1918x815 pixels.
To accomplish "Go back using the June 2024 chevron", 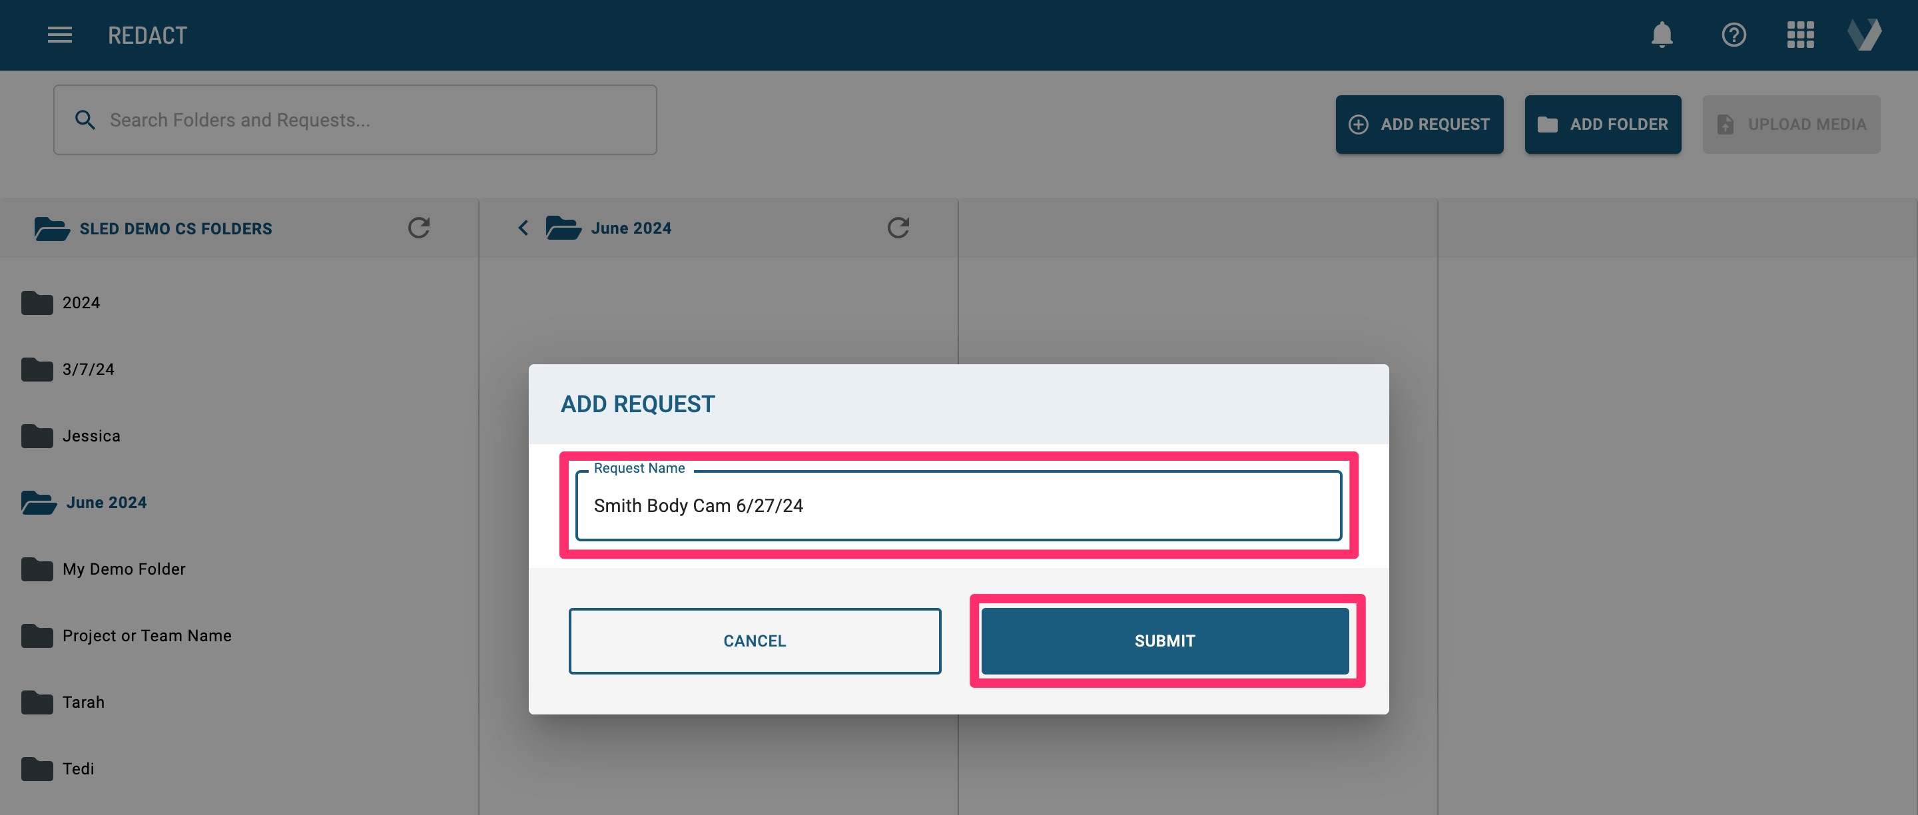I will point(523,228).
